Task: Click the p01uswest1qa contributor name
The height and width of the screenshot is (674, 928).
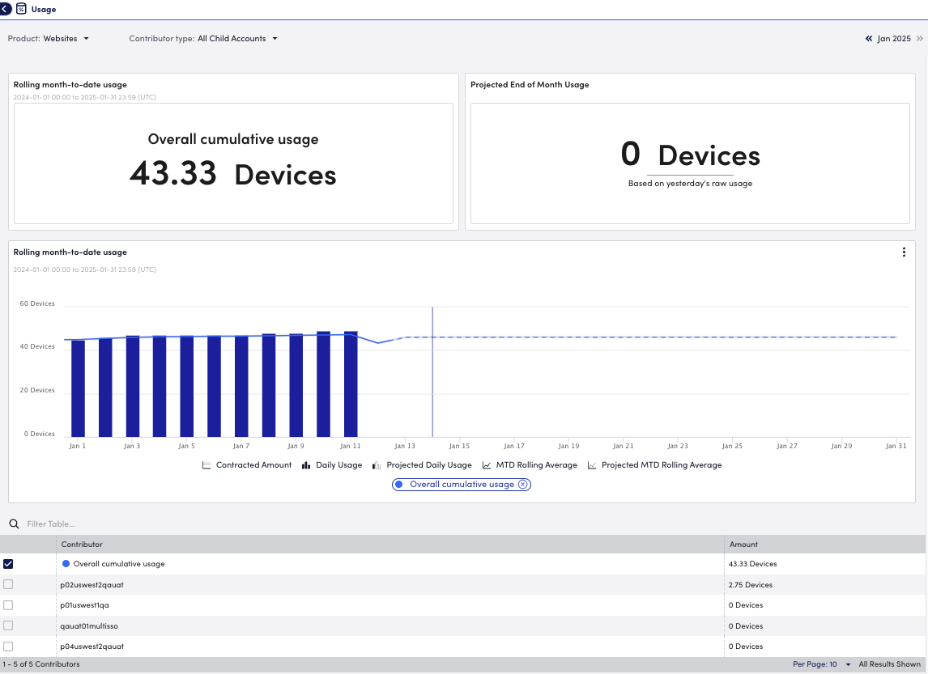Action: point(85,605)
